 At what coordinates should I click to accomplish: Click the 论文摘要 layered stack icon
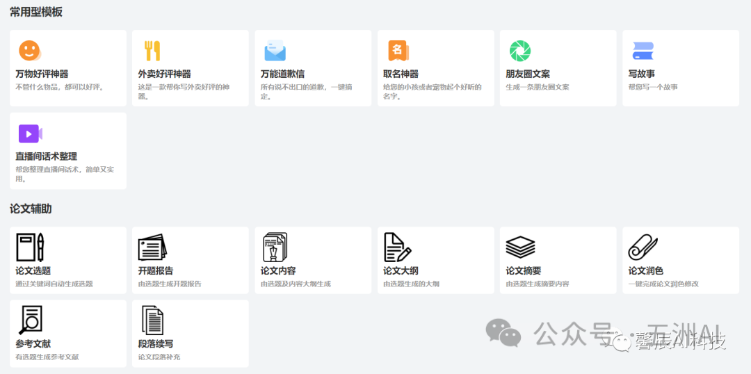520,247
